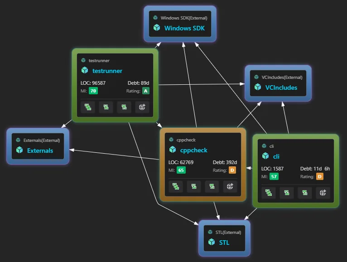Click the orange 'D' rating badge on cppcheck
The width and height of the screenshot is (347, 262).
232,170
